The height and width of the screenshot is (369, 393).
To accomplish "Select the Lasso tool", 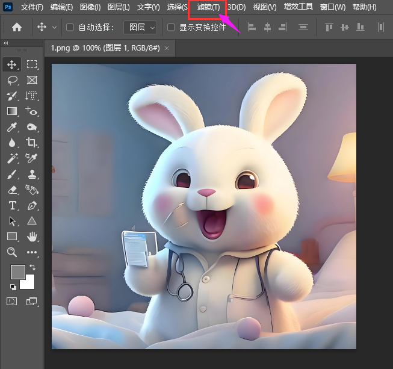I will [x=12, y=80].
